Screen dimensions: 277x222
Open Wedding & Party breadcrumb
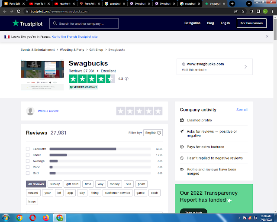(72, 49)
